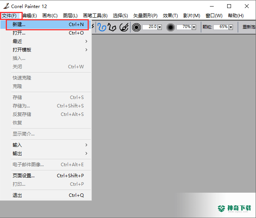
Task: Open the 窗口(W) menu
Action: (x=214, y=16)
